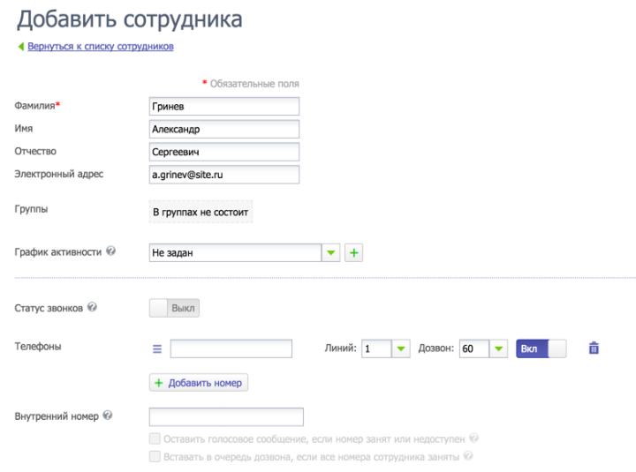
Task: Click green plus icon next to activity schedule
Action: coord(354,253)
